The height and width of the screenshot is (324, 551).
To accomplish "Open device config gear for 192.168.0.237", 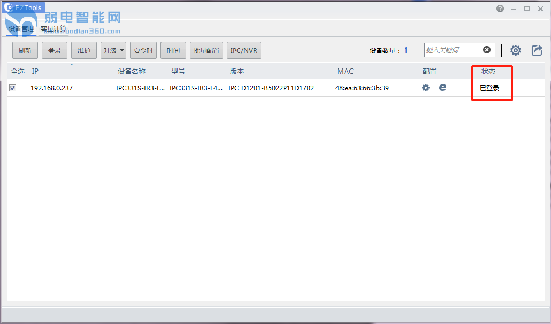I will tap(426, 88).
